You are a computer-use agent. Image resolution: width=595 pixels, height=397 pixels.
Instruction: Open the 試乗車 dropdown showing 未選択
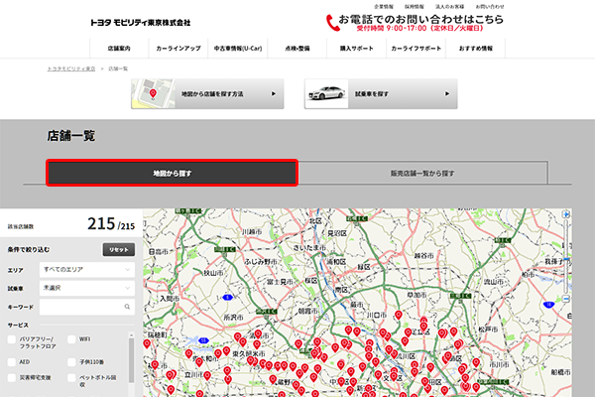coord(87,288)
